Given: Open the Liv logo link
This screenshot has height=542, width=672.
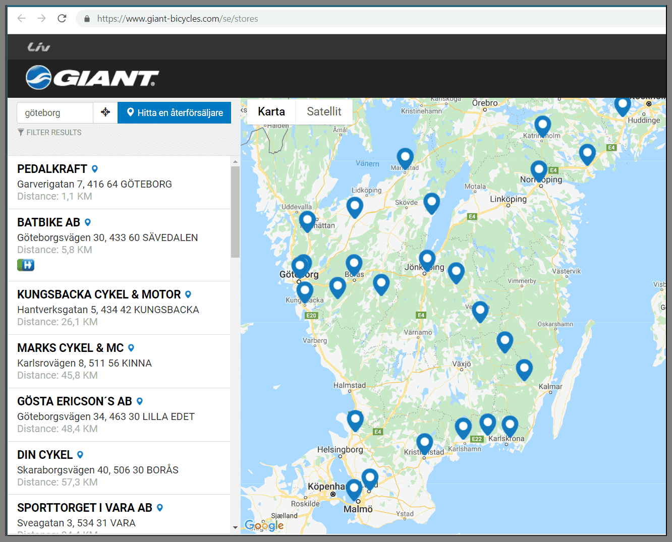Looking at the screenshot, I should (x=39, y=47).
